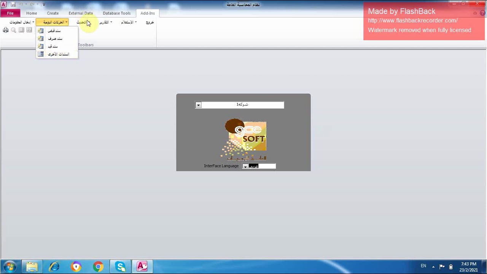Screen dimensions: 487x274
Task: Minimize the ribbon with the caret icon
Action: (x=475, y=13)
